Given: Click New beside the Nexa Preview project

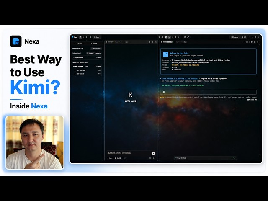Looking at the screenshot, I should 98,66.
